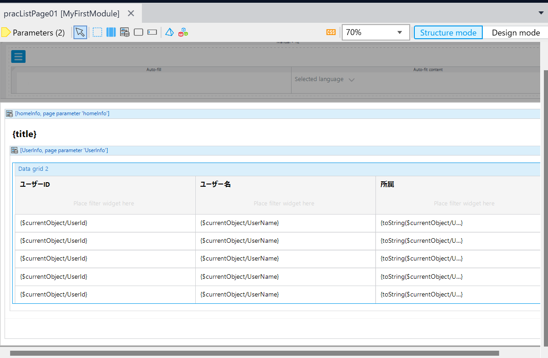
Task: Open the Selected language dropdown
Action: click(324, 79)
